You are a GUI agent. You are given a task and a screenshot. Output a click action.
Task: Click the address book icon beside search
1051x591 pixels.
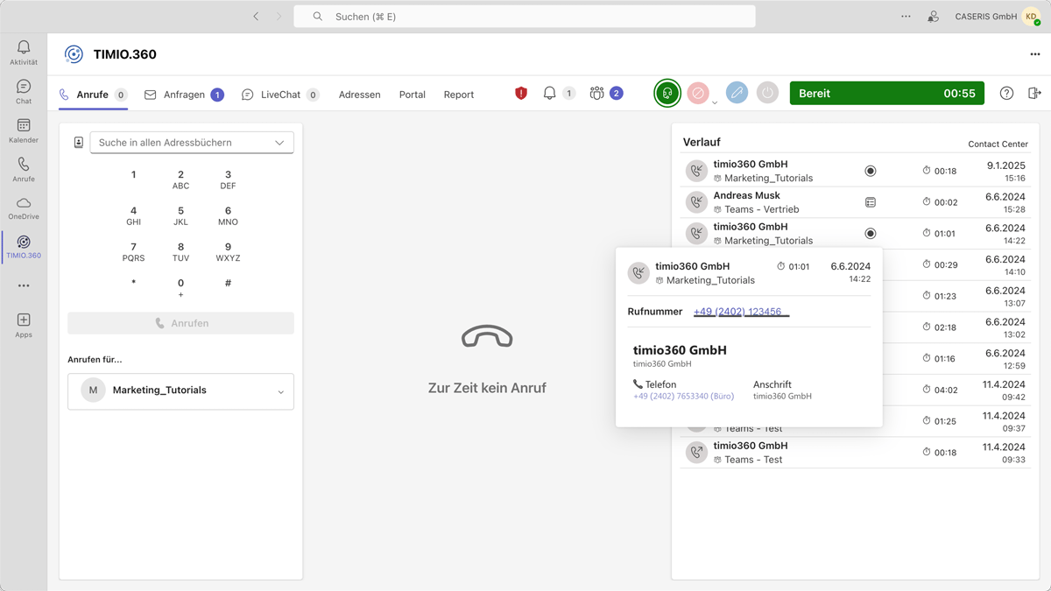tap(79, 143)
